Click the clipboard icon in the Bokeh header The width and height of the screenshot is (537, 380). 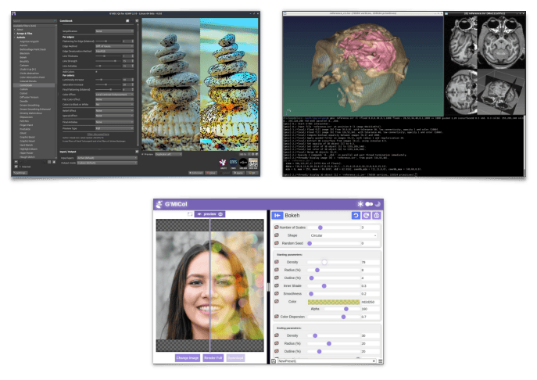[x=377, y=216]
